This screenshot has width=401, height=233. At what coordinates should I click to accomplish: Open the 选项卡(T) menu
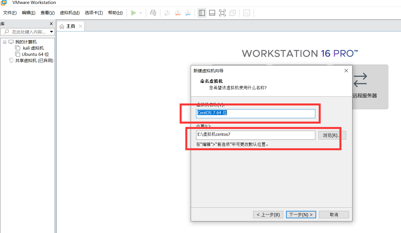coord(94,13)
